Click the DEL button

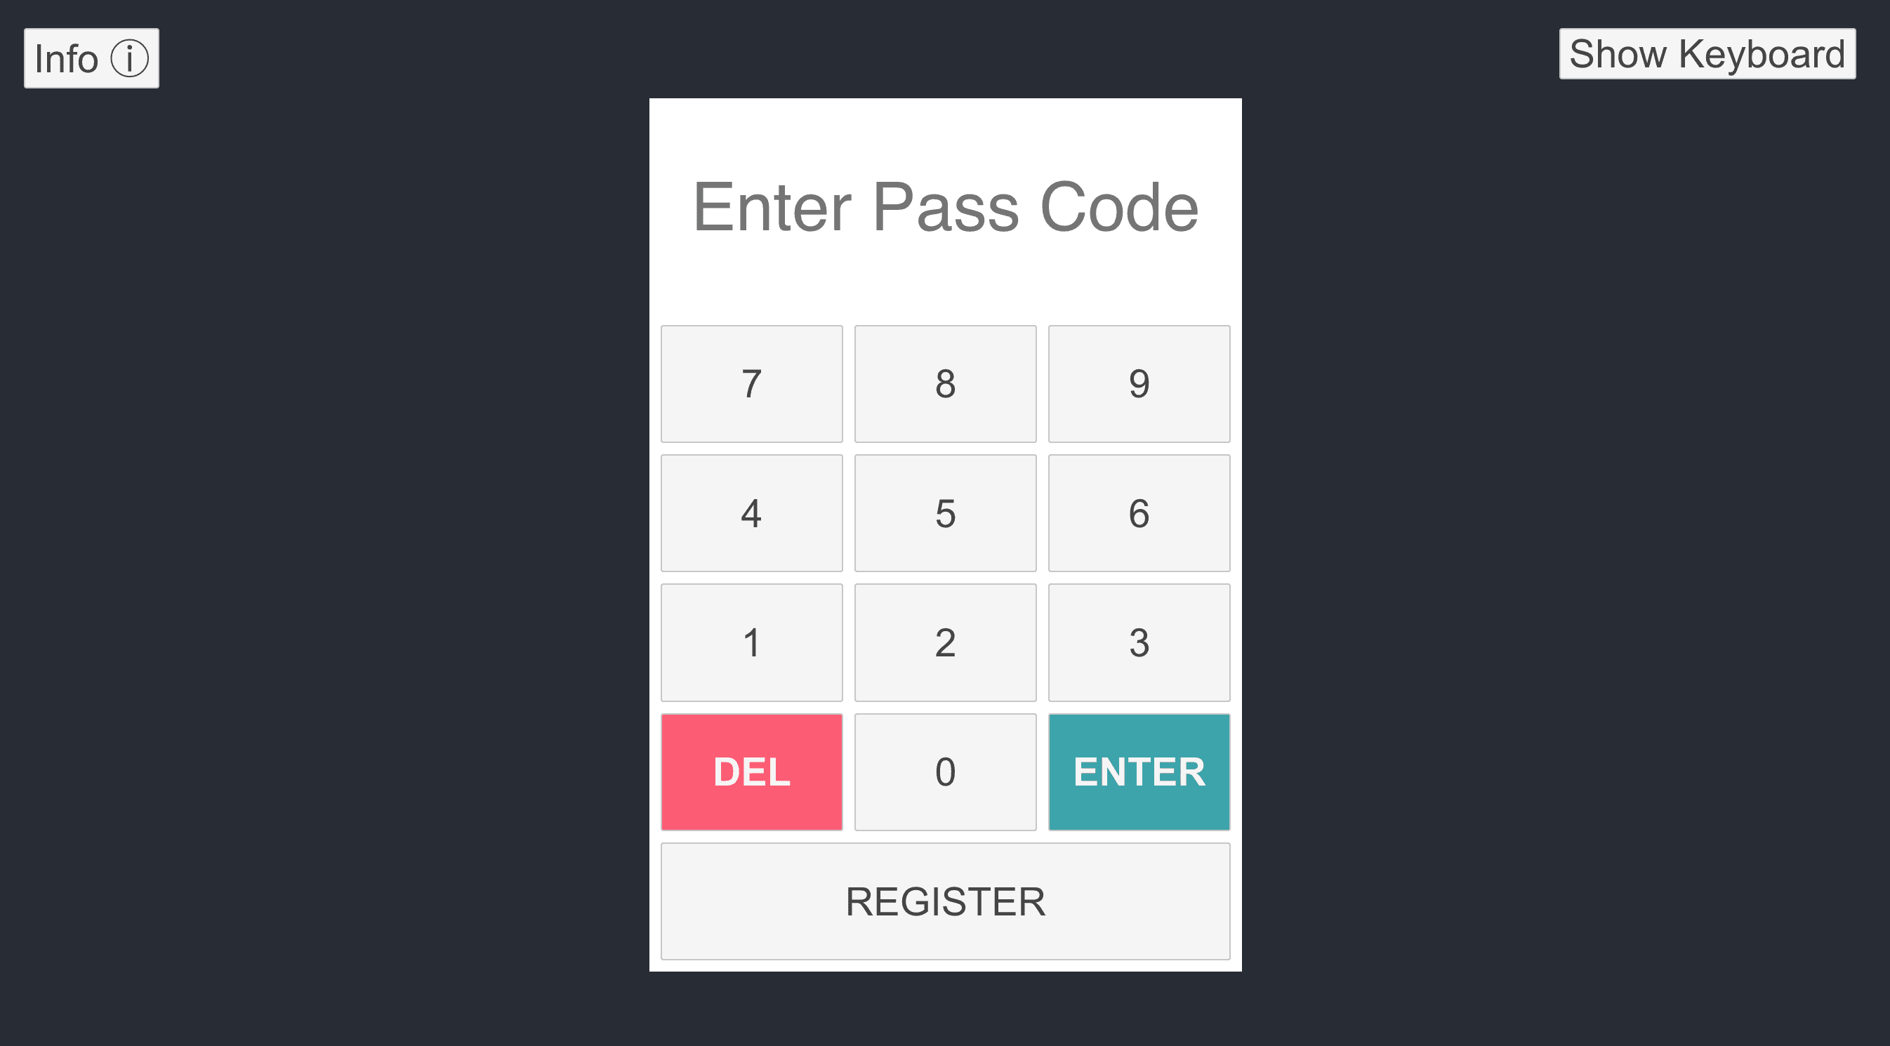point(751,772)
